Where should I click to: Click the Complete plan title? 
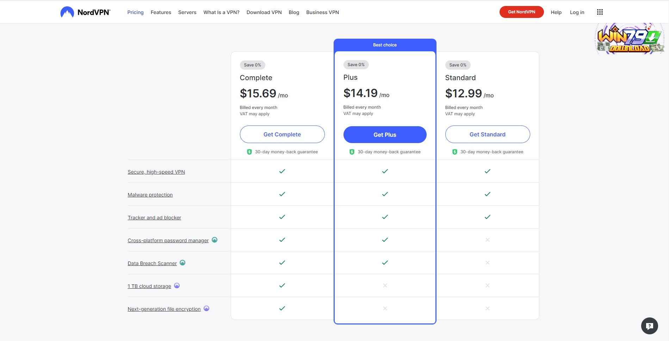pyautogui.click(x=256, y=78)
